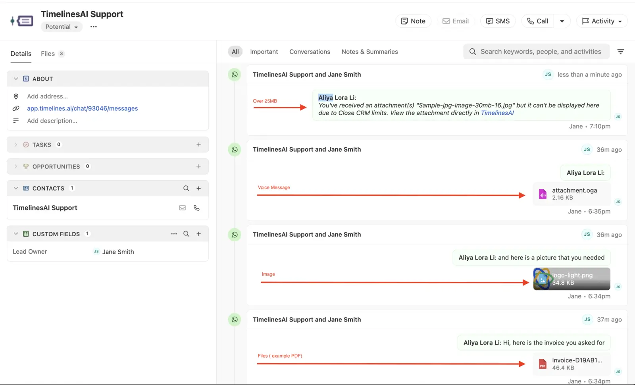635x385 pixels.
Task: Collapse the CUSTOM FIELDS section
Action: pyautogui.click(x=16, y=234)
